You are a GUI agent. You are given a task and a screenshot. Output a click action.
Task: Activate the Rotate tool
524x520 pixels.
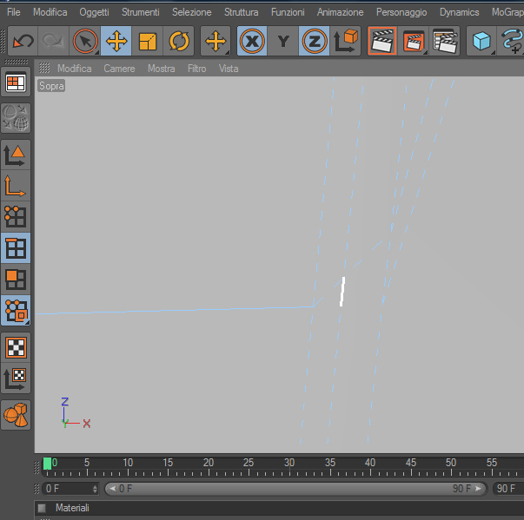click(178, 42)
